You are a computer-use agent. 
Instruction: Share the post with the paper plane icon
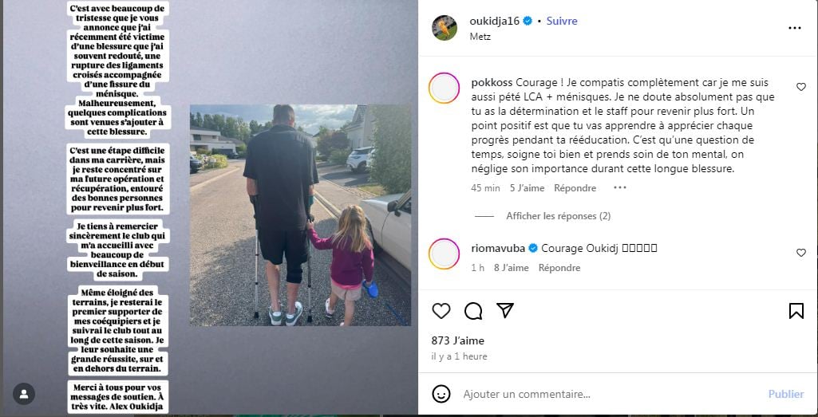pos(505,311)
